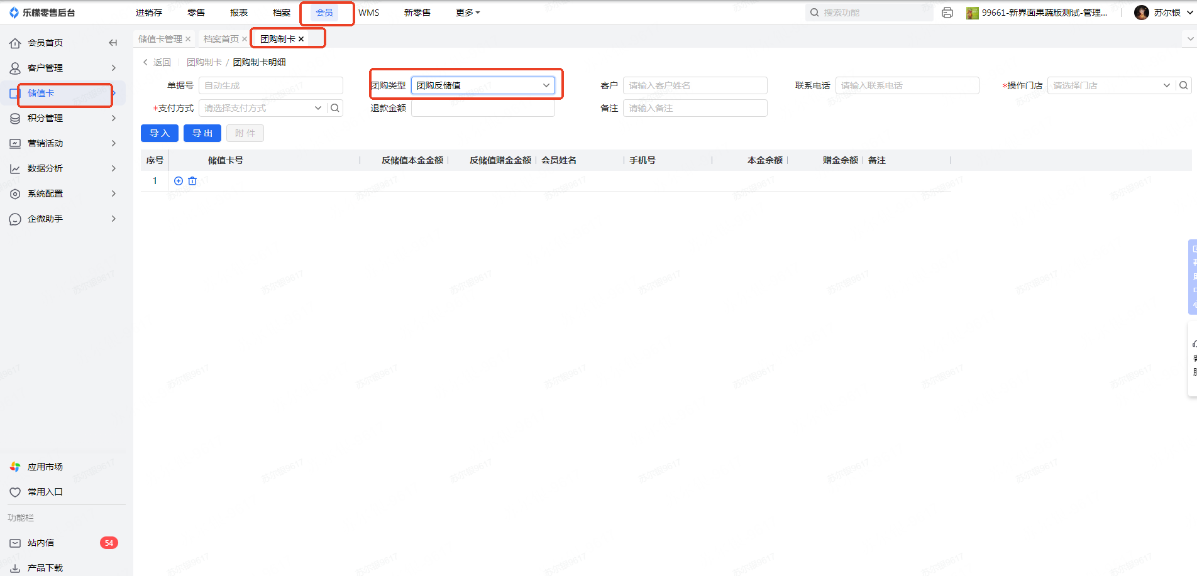This screenshot has height=576, width=1197.
Task: Click the 反储值本金金额 column header
Action: point(412,160)
